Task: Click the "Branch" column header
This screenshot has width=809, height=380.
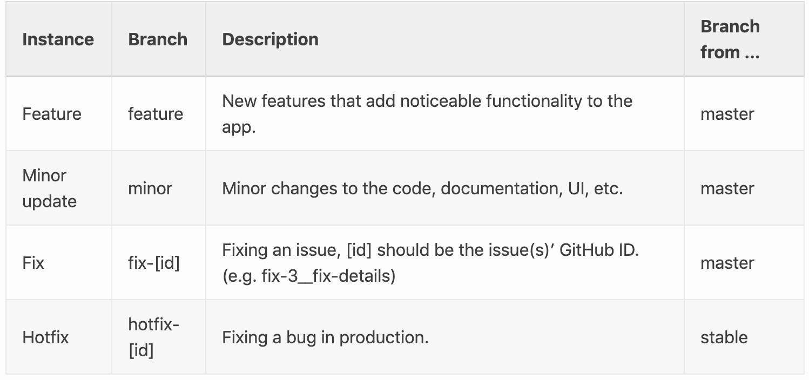Action: 158,39
